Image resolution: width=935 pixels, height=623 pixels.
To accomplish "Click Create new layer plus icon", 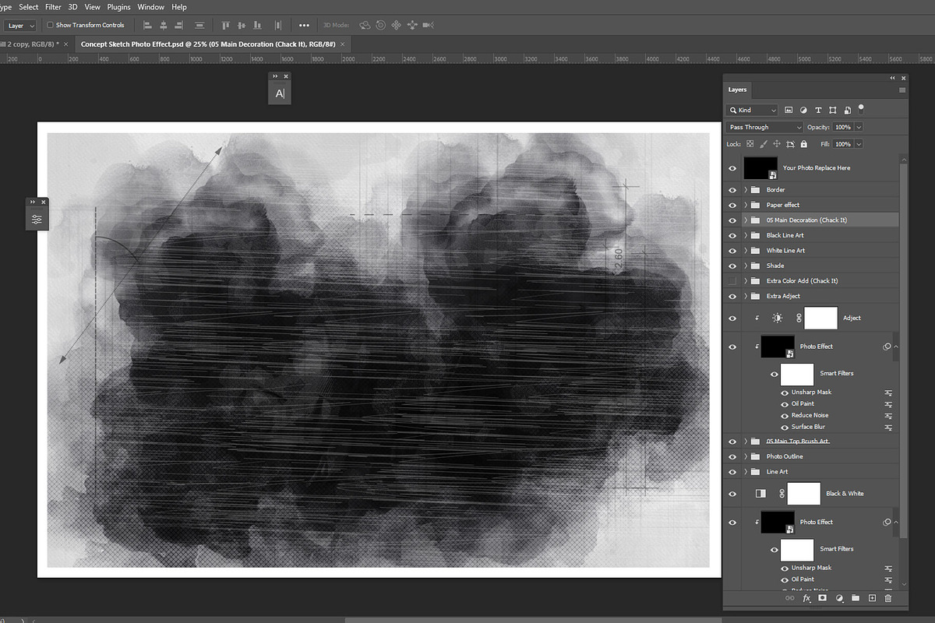I will pyautogui.click(x=872, y=598).
